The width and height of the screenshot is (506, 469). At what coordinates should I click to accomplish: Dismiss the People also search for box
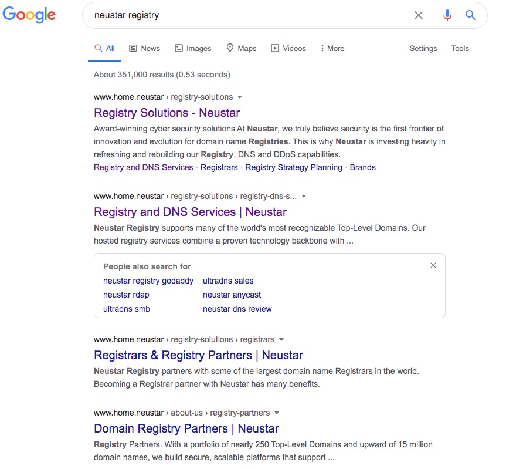pyautogui.click(x=433, y=265)
